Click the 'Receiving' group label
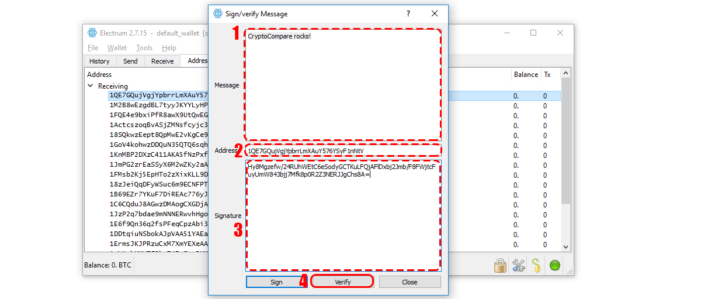 pyautogui.click(x=113, y=86)
